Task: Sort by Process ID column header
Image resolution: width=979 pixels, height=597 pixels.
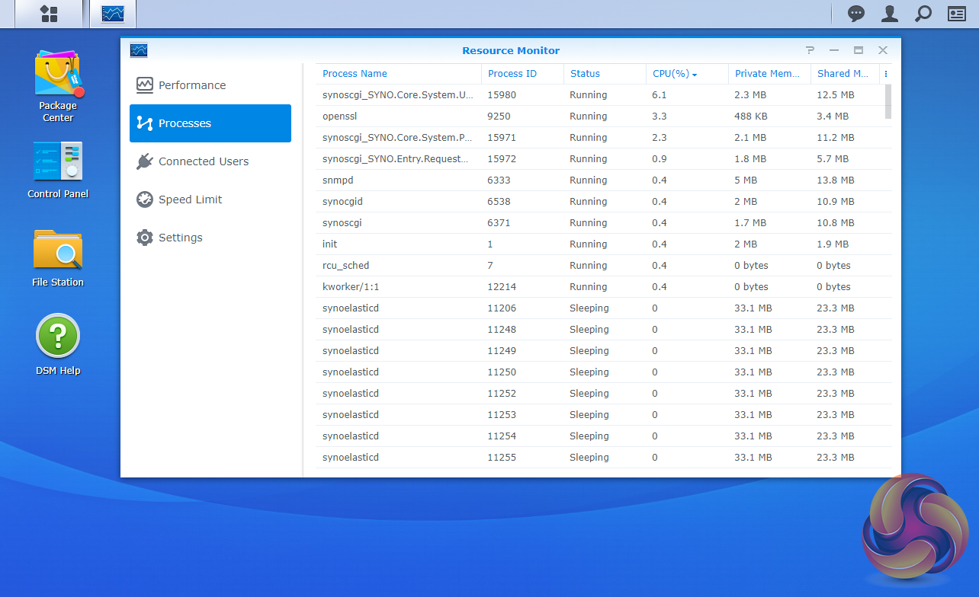Action: [512, 74]
